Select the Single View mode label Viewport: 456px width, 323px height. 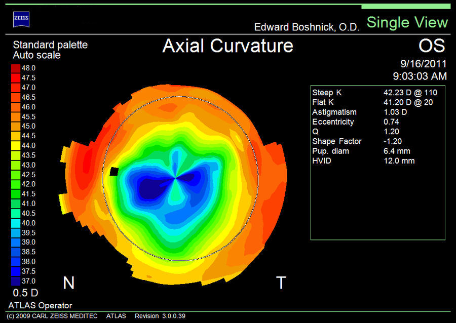point(407,22)
